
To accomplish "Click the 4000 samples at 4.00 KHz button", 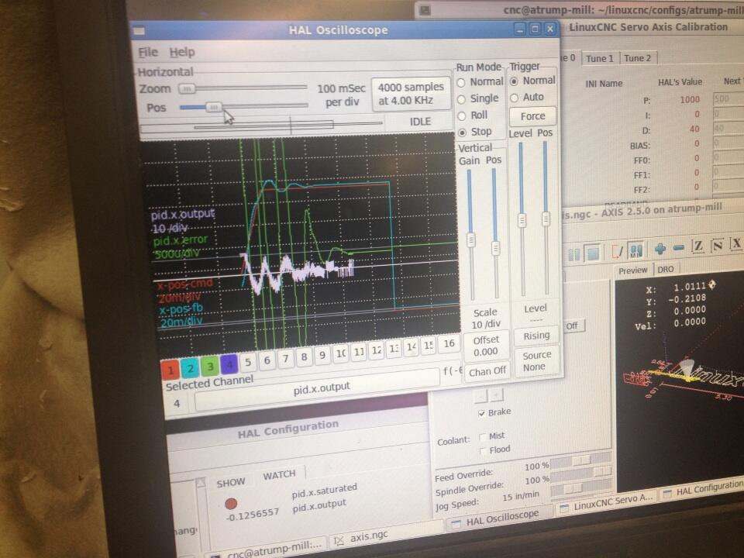I will pos(411,94).
